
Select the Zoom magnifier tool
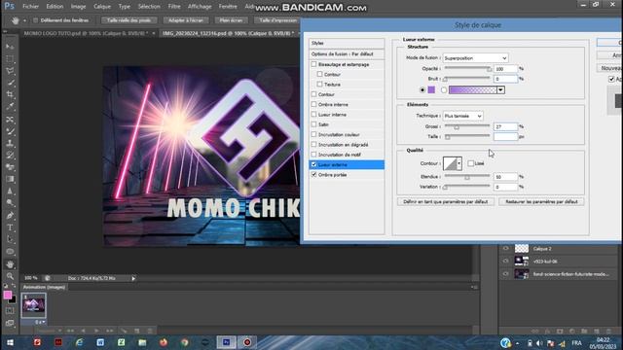[x=10, y=276]
